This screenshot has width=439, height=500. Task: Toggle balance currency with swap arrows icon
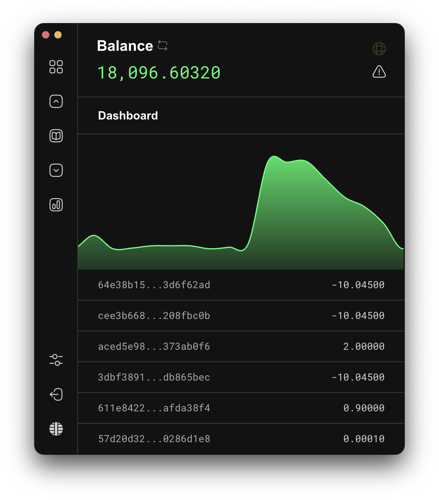point(162,45)
